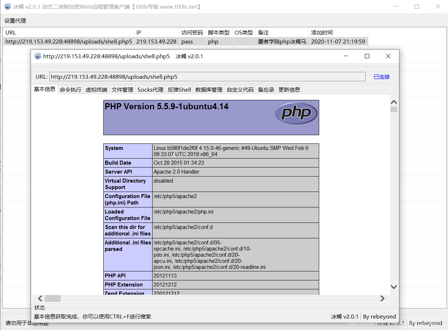Click the 'pass' password cell
Screen dimensions: 448x330
(193, 41)
